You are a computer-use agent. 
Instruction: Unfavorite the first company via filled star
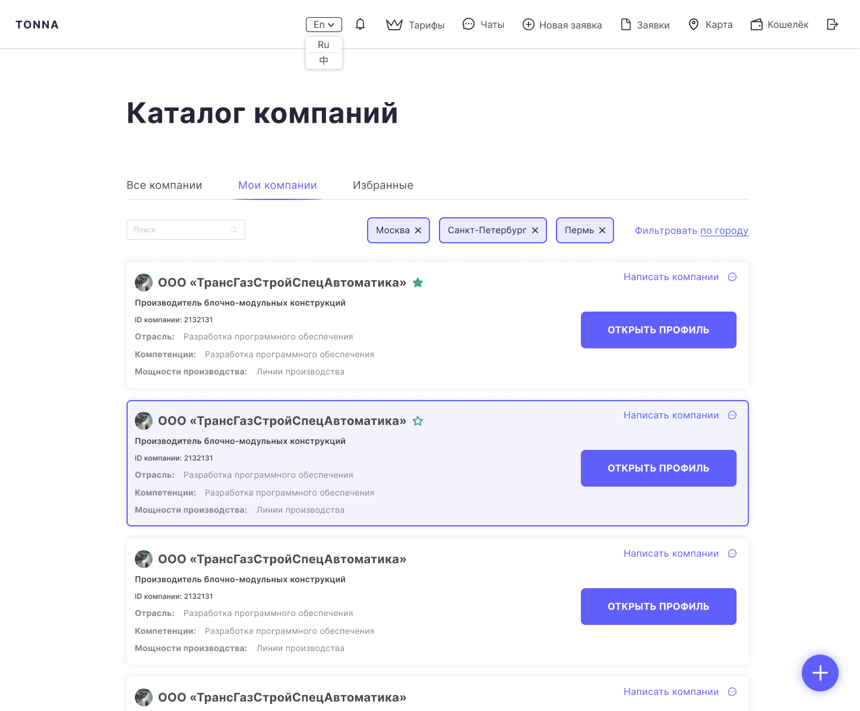[x=418, y=283]
